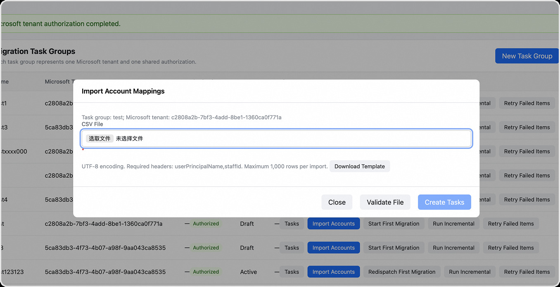This screenshot has width=560, height=287.
Task: Start First Migration in c2808a2b Draft row
Action: pos(394,223)
